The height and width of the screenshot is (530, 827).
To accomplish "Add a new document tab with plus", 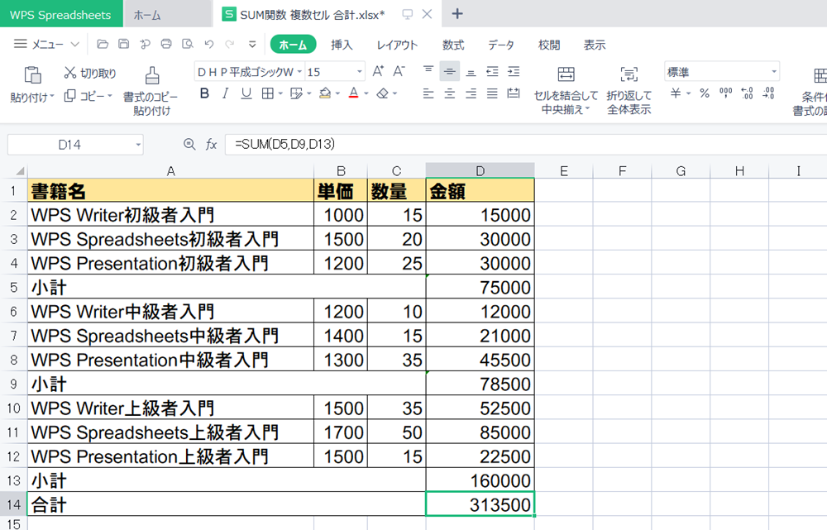I will 457,14.
